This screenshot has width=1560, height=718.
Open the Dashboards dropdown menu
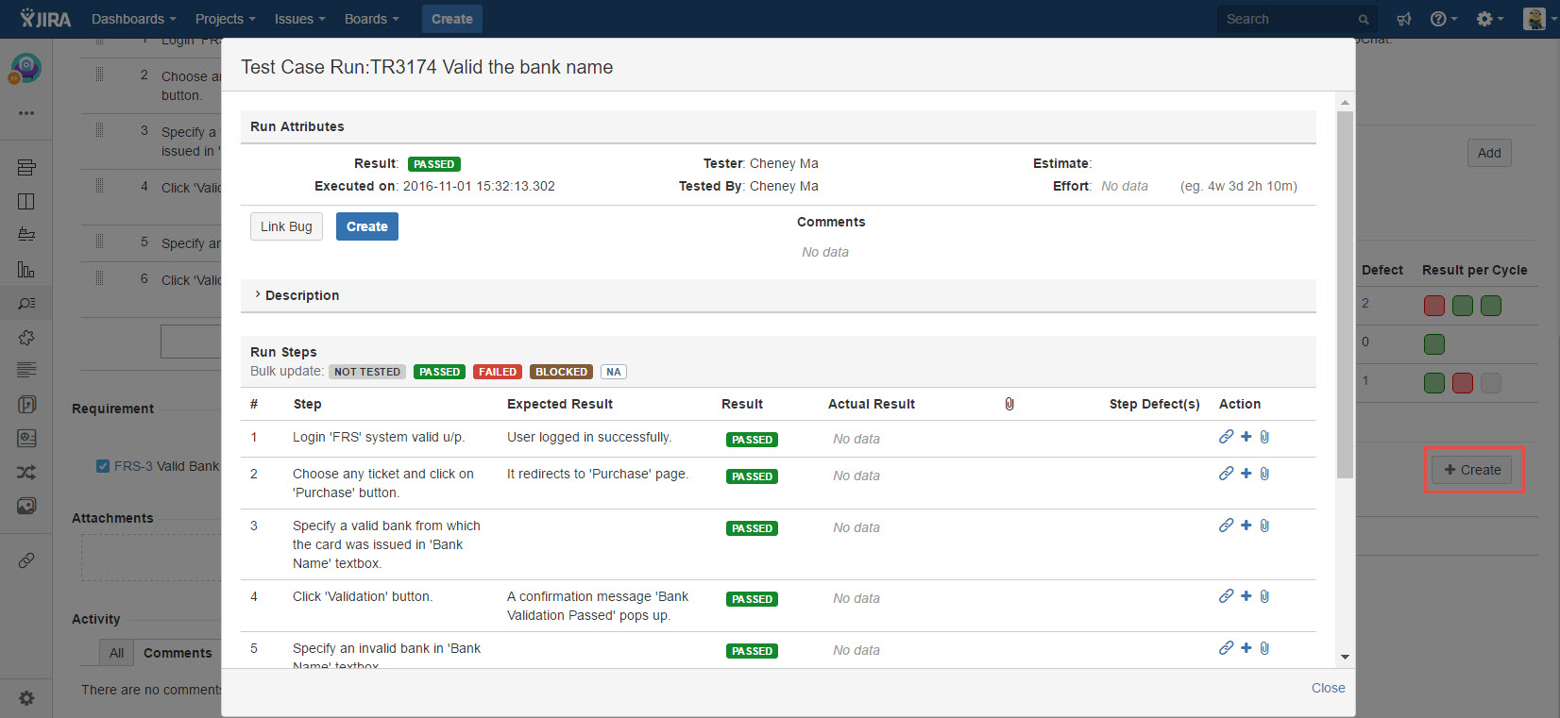point(134,19)
